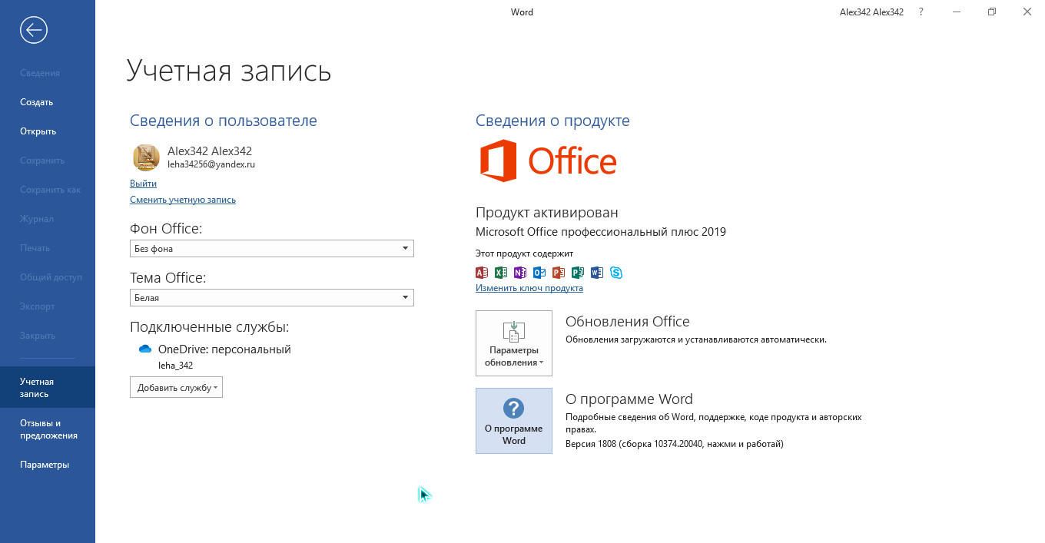Select Открыть in the left sidebar
The width and height of the screenshot is (1045, 543).
click(38, 131)
